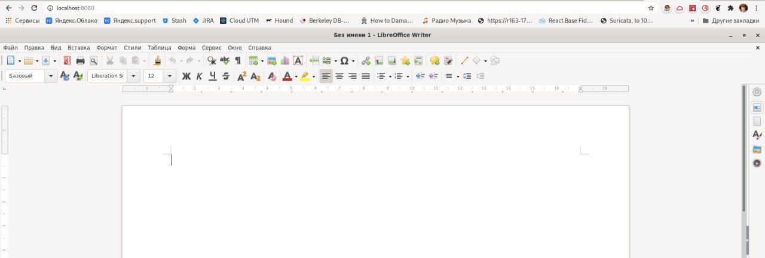Viewport: 765px width, 258px height.
Task: Open JIRA bookmark in browser bar
Action: (203, 20)
